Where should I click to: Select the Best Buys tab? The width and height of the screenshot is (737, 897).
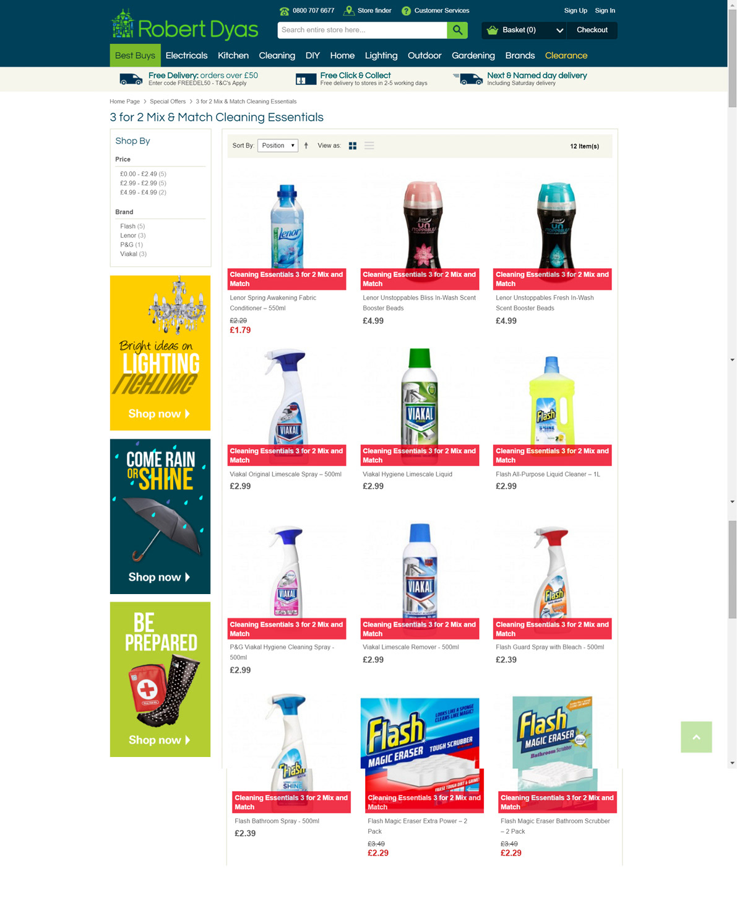135,55
